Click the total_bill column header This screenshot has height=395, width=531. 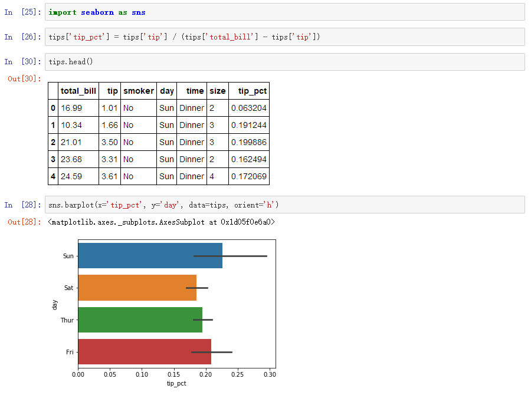point(78,91)
